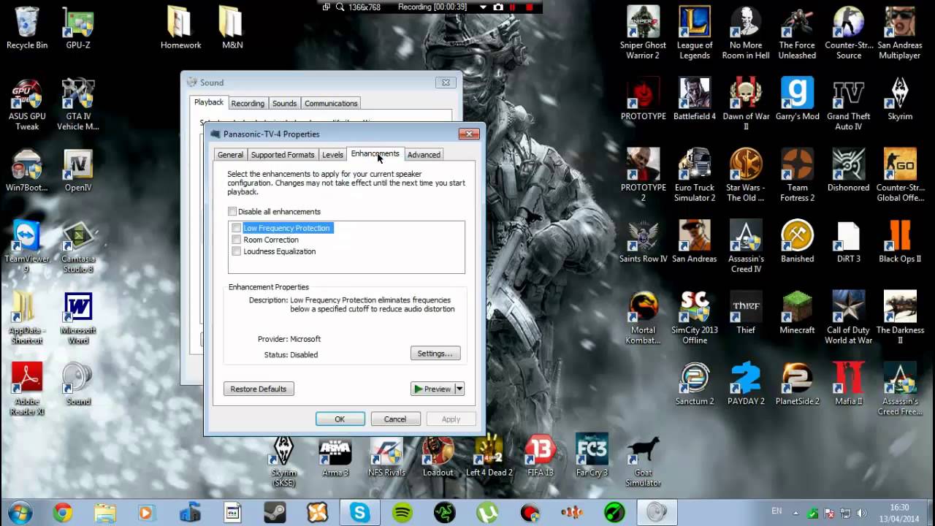Stop the screen recording

pyautogui.click(x=529, y=7)
